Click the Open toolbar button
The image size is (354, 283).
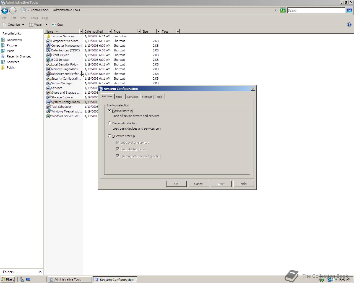click(58, 25)
